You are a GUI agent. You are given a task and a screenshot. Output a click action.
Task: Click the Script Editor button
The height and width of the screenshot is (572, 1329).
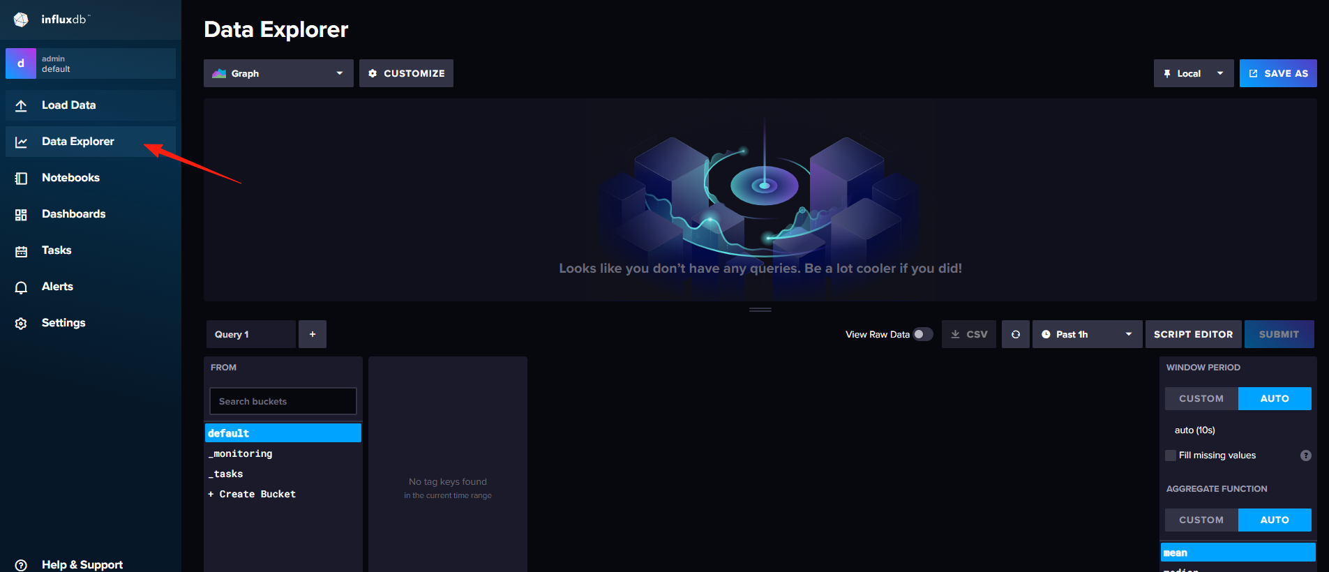(x=1193, y=334)
